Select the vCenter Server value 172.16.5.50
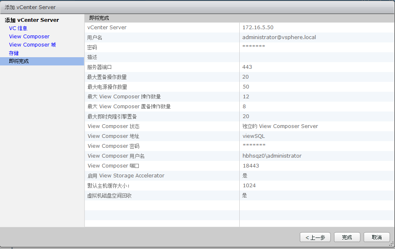Screen dimensions: 395x249 tap(258, 28)
